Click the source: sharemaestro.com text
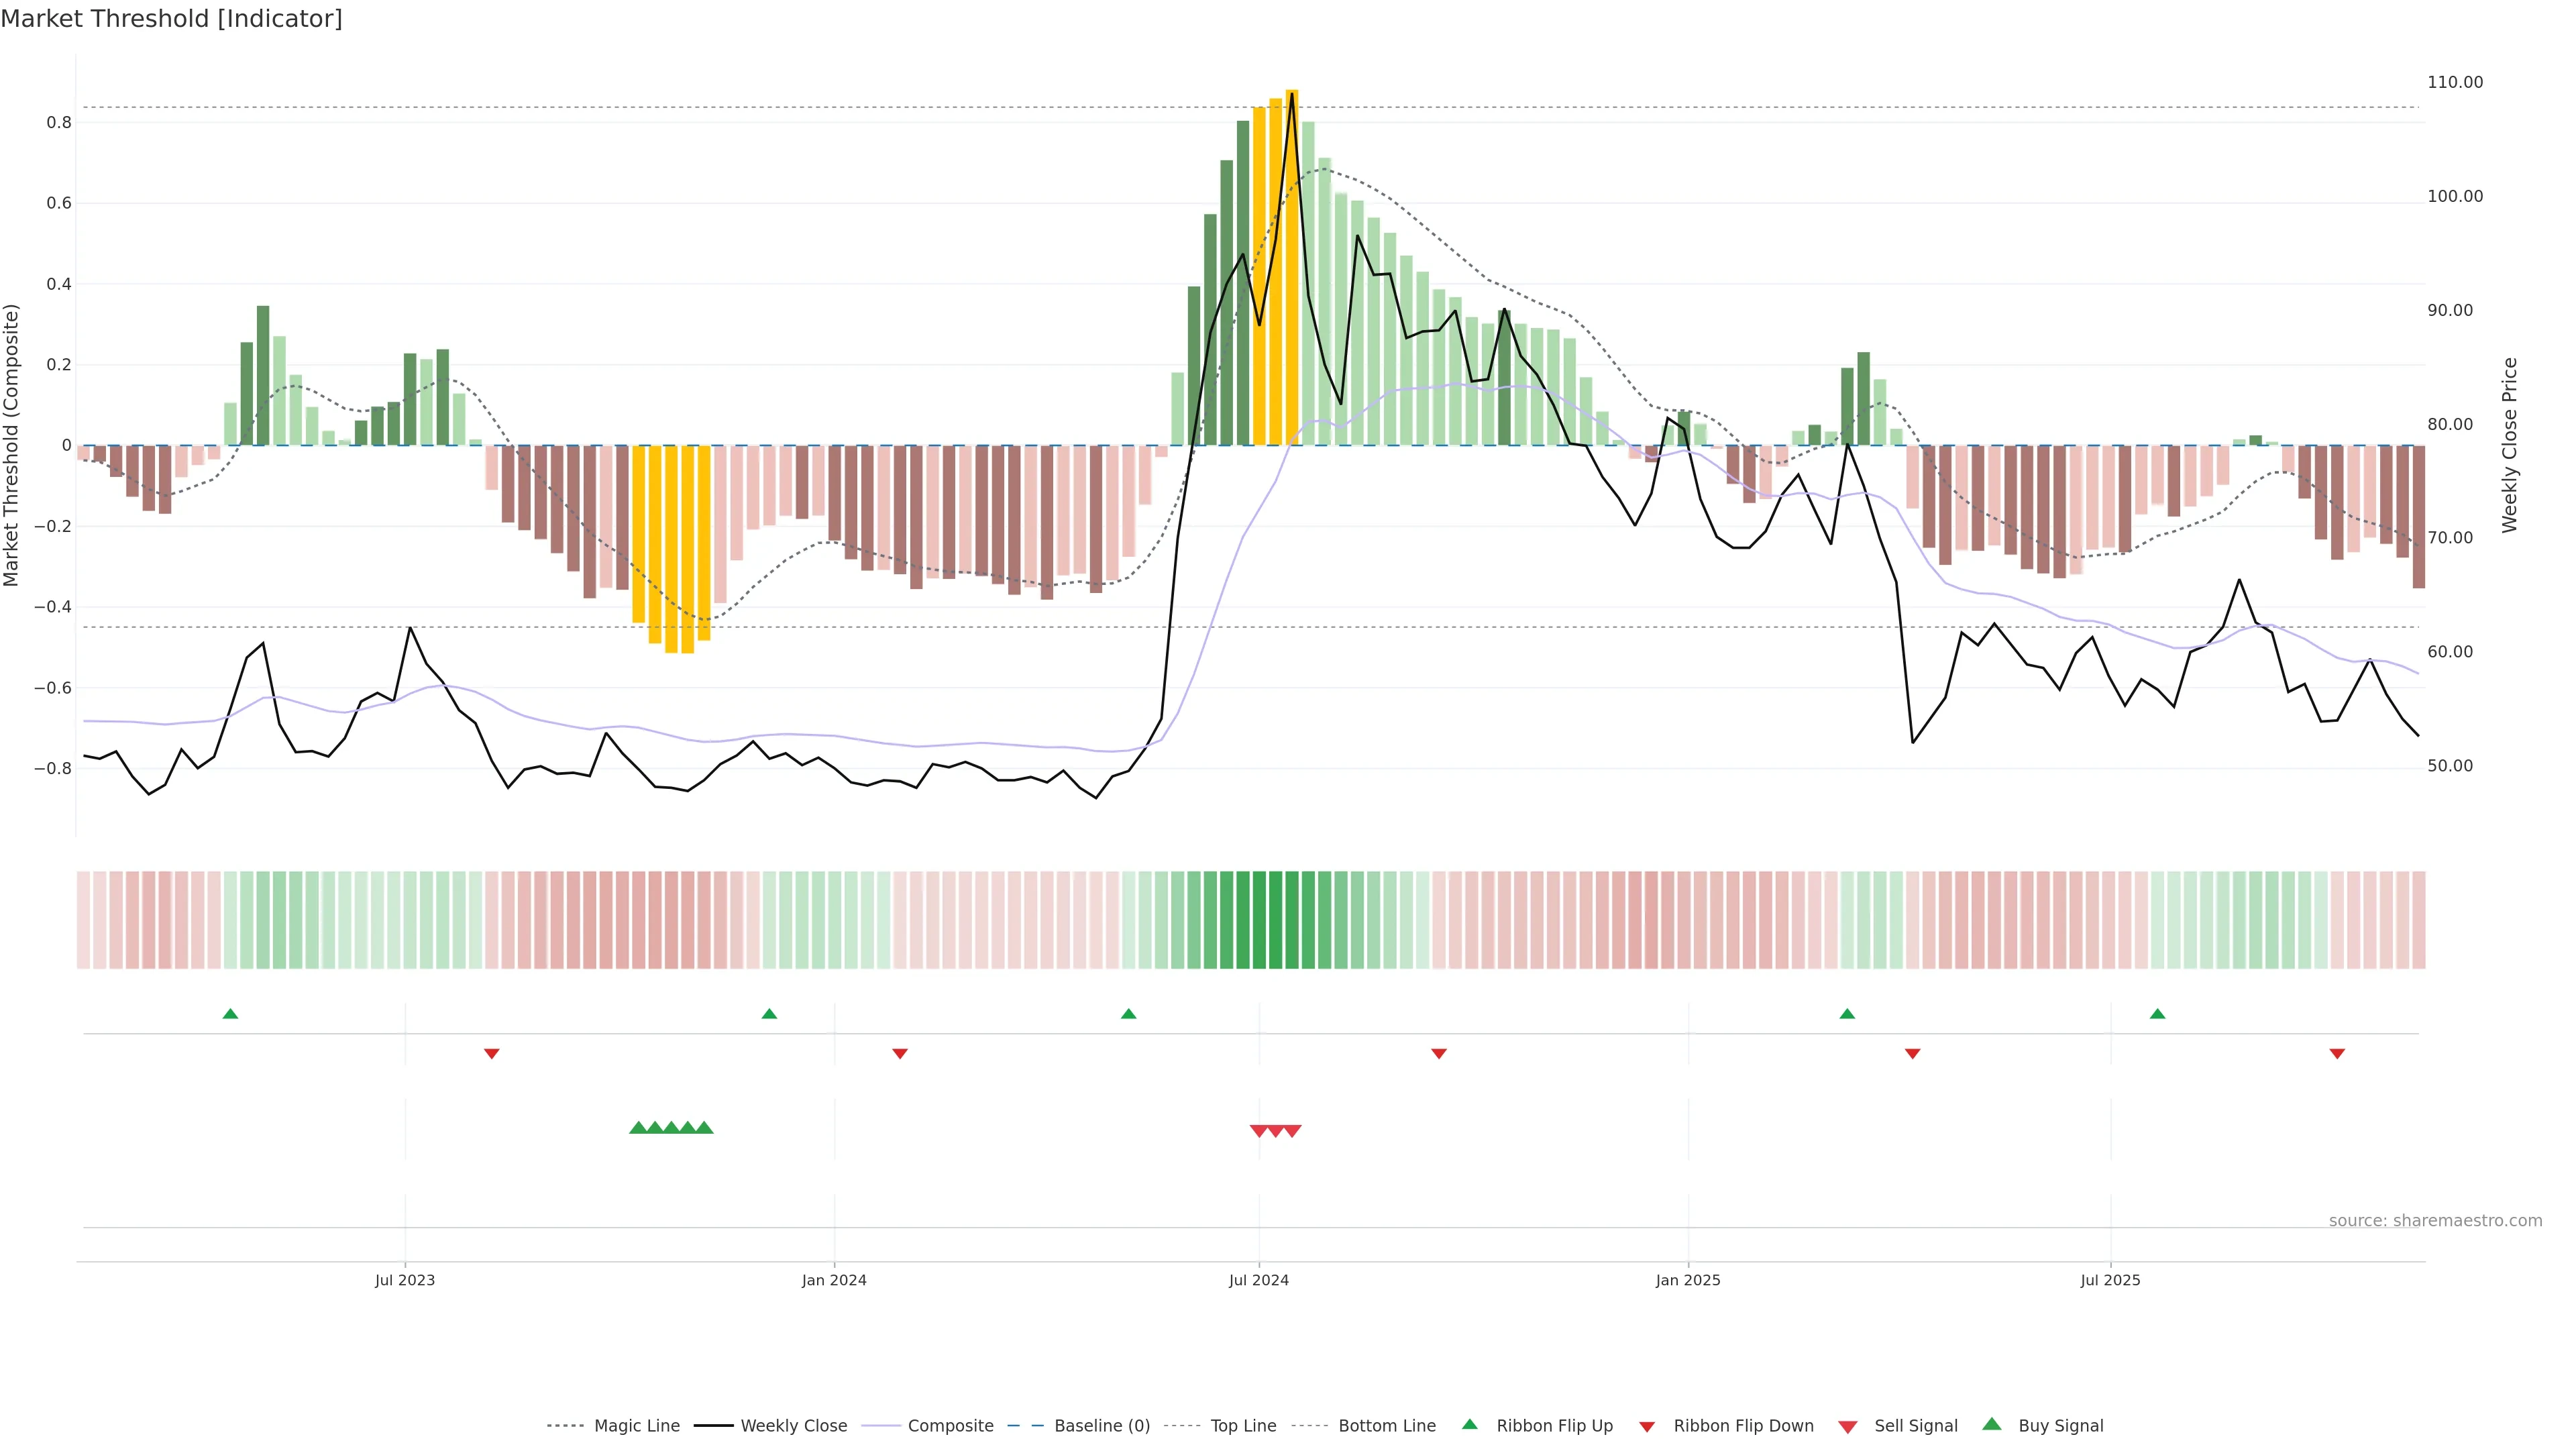The height and width of the screenshot is (1449, 2576). pos(2435,1220)
